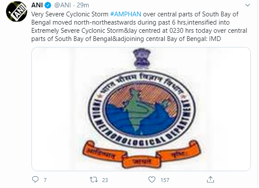Open the #AMPHAN hashtag
Image resolution: width=259 pixels, height=188 pixels.
click(x=125, y=14)
